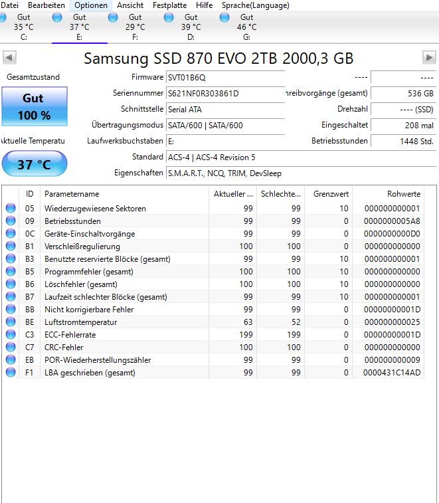Viewport: 439px width, 503px height.
Task: Go to next disk with right arrow
Action: 429,58
